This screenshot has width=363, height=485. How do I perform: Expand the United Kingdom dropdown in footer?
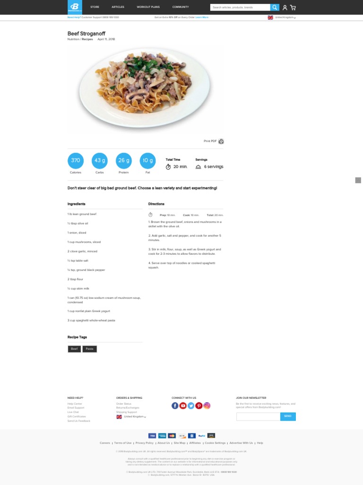[x=131, y=417]
